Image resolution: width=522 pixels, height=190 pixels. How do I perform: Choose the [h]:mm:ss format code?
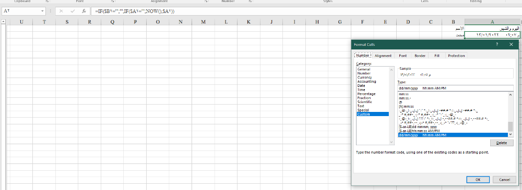[406, 106]
